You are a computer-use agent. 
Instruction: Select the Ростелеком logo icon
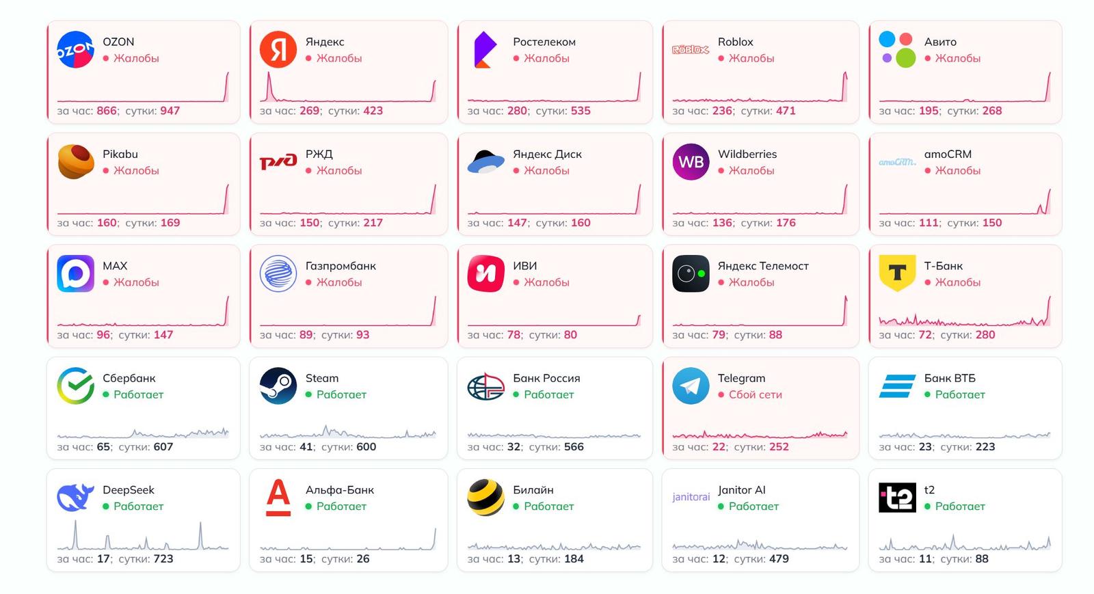(484, 50)
